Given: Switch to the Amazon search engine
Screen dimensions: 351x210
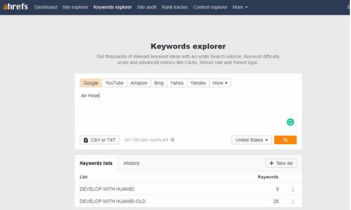Looking at the screenshot, I should pyautogui.click(x=139, y=83).
